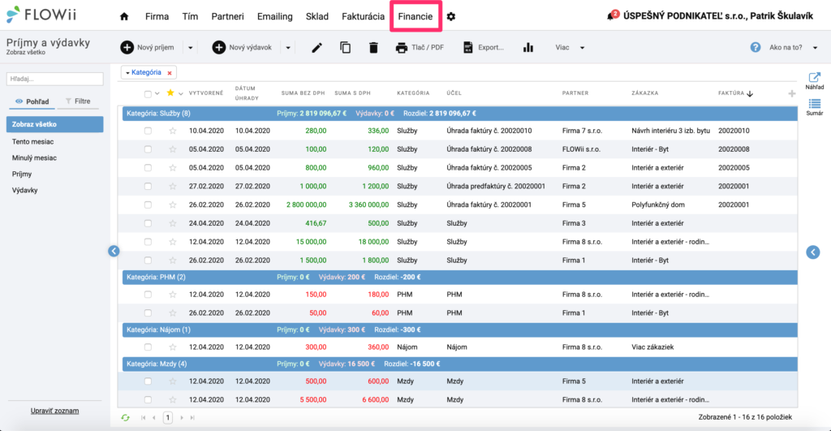Open the Tím menu
The height and width of the screenshot is (431, 831).
pos(190,16)
